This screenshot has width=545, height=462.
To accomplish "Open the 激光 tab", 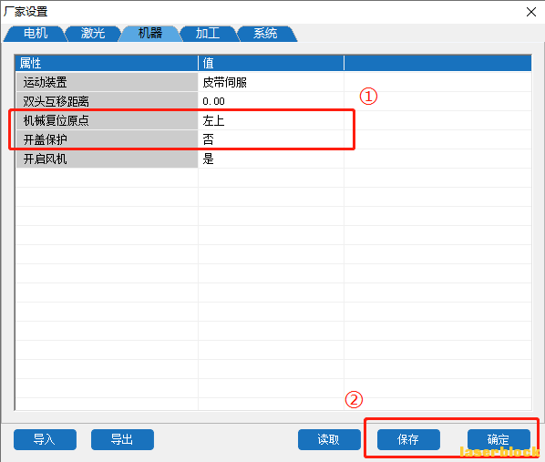I will 93,34.
